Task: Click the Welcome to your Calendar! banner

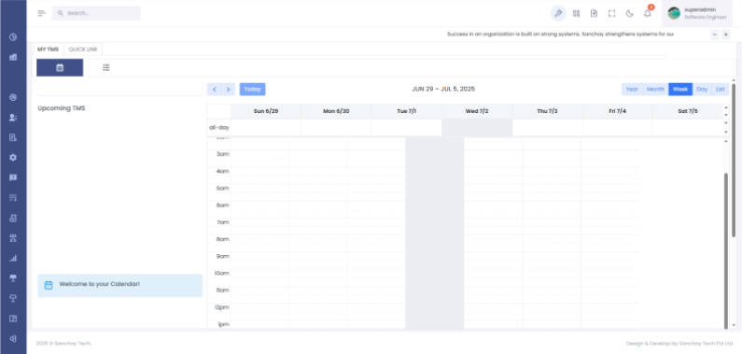Action: click(120, 286)
